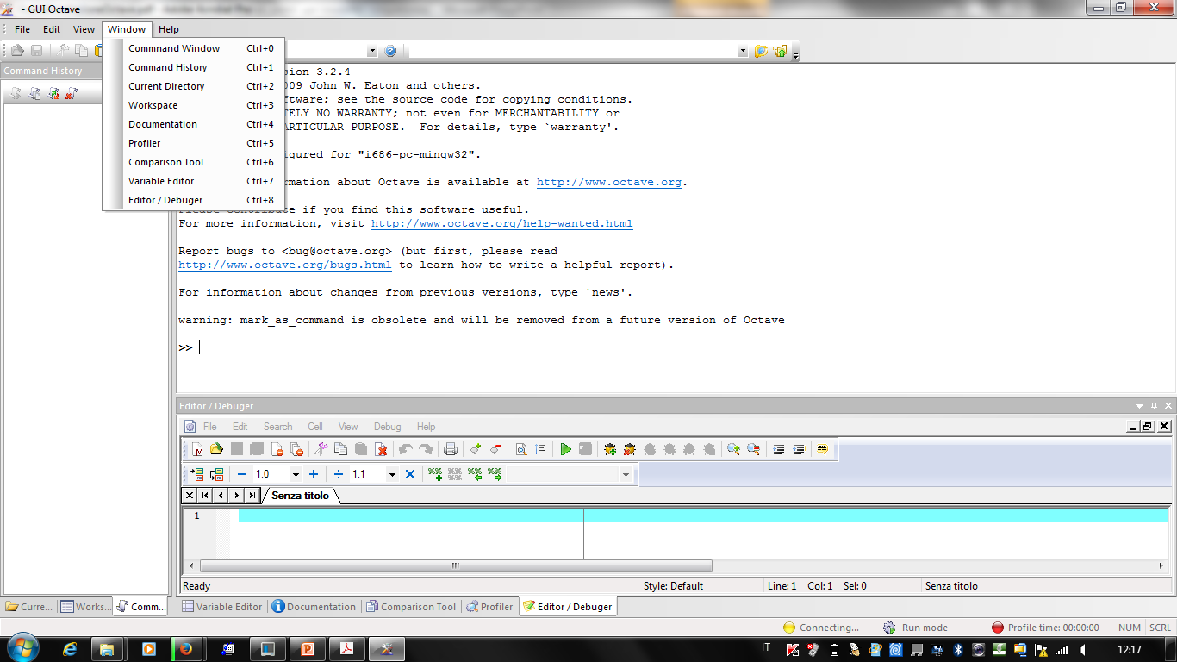1177x662 pixels.
Task: Browse directory with yellow folder icon on the top bar
Action: (761, 51)
